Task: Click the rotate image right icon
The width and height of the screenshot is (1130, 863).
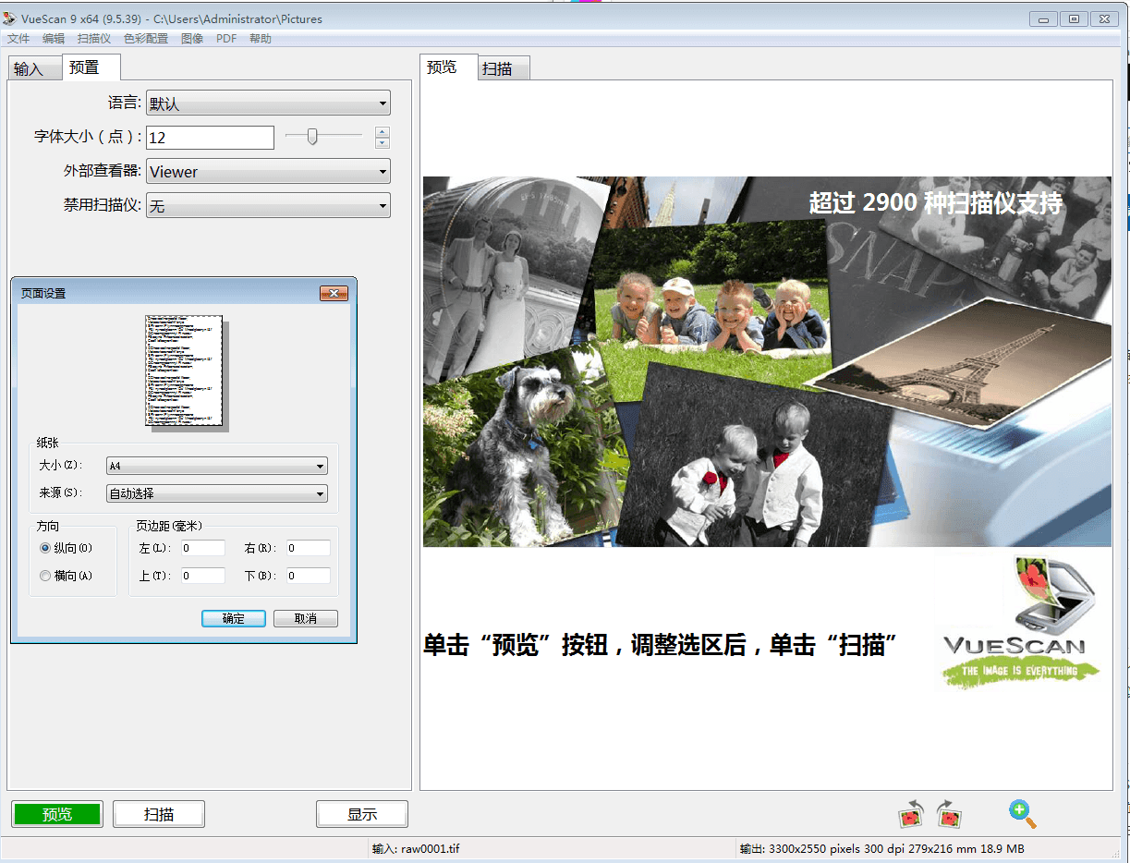Action: (949, 814)
